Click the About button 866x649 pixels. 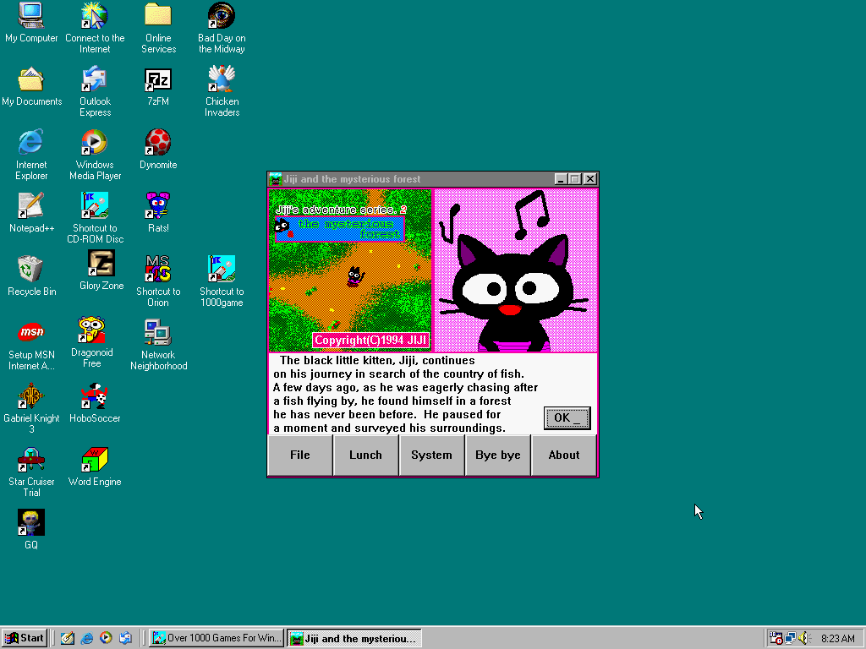(x=564, y=455)
